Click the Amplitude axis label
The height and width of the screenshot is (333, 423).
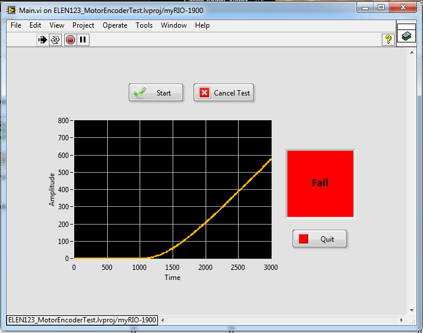pyautogui.click(x=52, y=189)
